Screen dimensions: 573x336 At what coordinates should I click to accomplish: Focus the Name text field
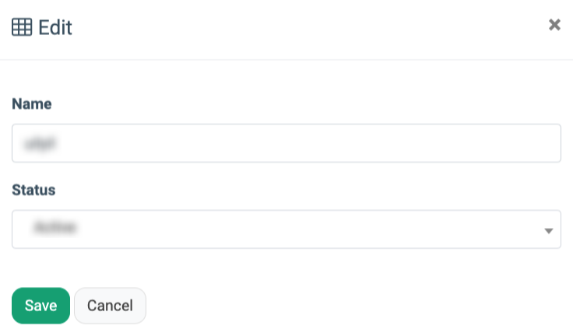click(286, 143)
